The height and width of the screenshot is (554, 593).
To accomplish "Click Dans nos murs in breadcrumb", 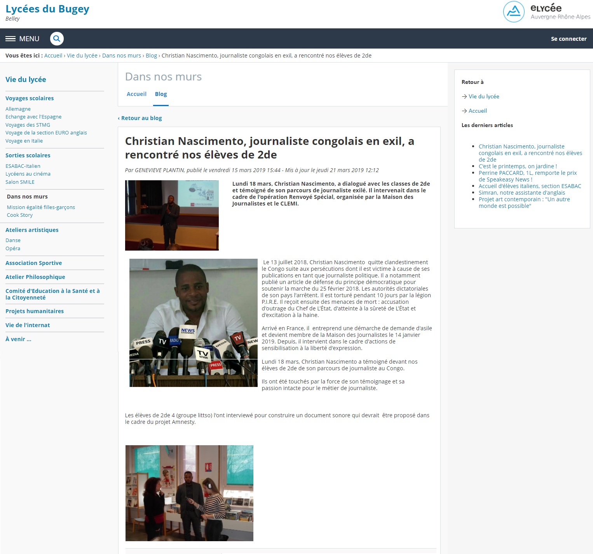I will tap(121, 56).
